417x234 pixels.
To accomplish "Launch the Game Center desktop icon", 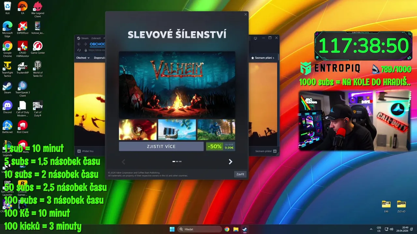I will tap(37, 48).
